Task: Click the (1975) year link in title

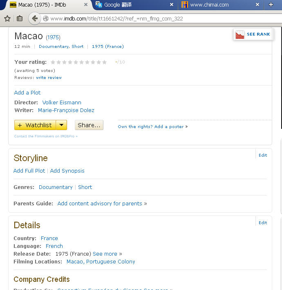Action: tap(53, 37)
